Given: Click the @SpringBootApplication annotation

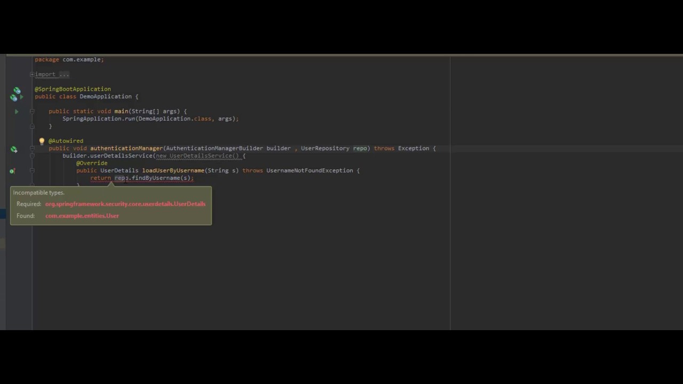Looking at the screenshot, I should (x=73, y=89).
